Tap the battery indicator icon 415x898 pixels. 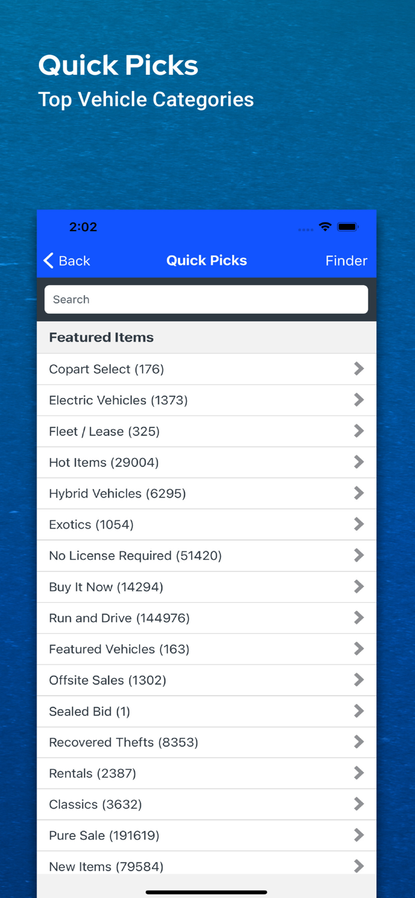pyautogui.click(x=347, y=227)
